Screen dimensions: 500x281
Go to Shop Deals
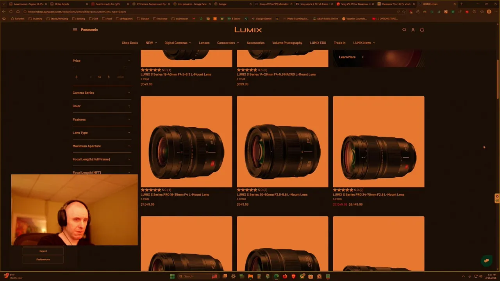130,43
